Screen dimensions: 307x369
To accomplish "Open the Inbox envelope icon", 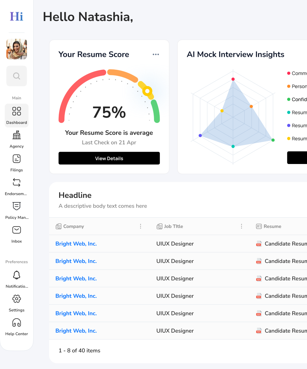I will coord(16,230).
